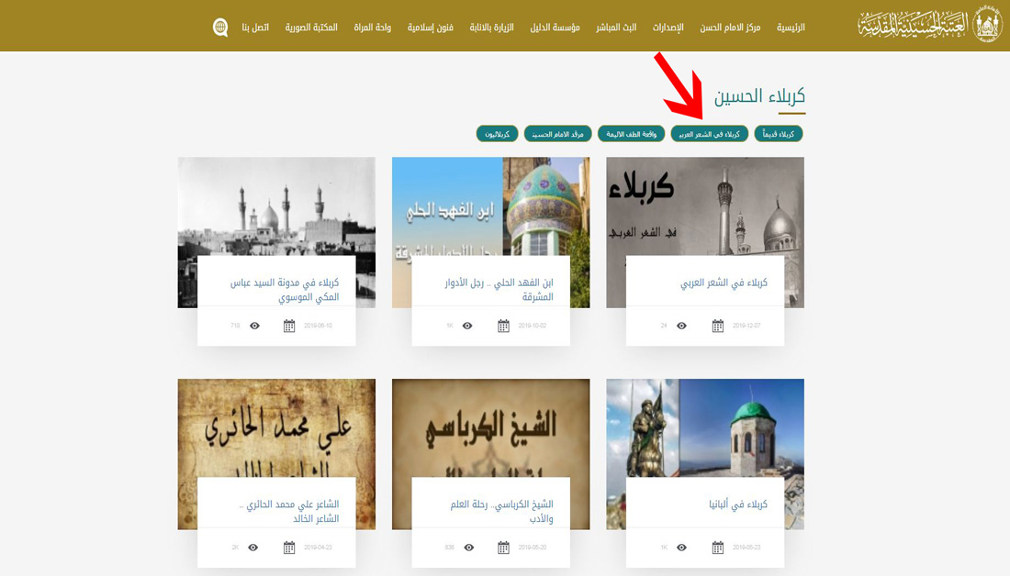The width and height of the screenshot is (1010, 576).
Task: Click the globe language icon in navbar
Action: 220,27
